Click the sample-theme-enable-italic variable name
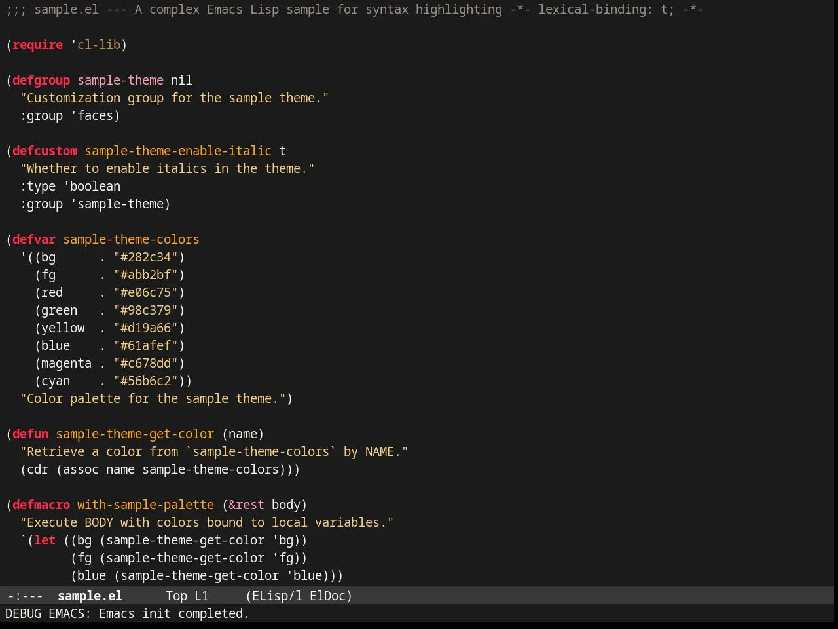 pos(178,151)
